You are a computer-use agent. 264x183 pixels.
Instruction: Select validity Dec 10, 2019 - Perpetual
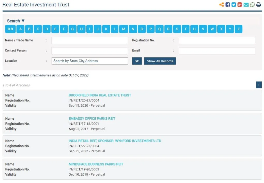click(x=87, y=175)
